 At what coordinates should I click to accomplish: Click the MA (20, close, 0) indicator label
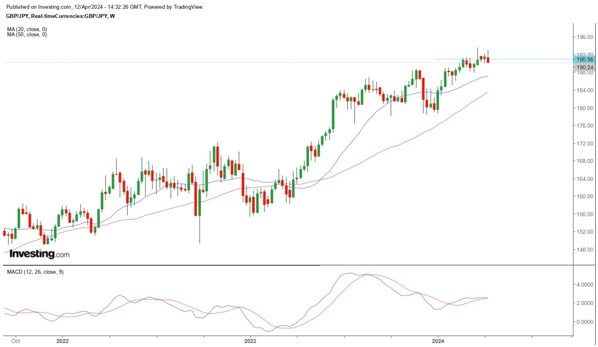click(27, 29)
